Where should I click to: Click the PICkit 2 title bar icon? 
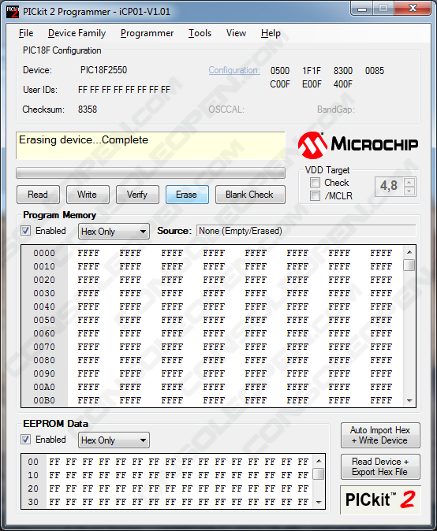[x=13, y=12]
